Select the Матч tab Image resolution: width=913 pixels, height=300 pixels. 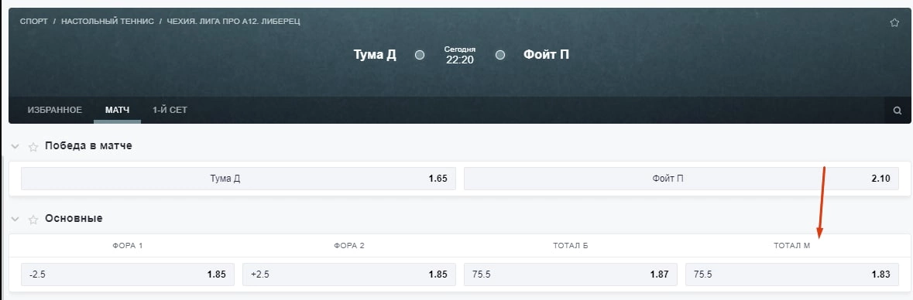(x=117, y=110)
